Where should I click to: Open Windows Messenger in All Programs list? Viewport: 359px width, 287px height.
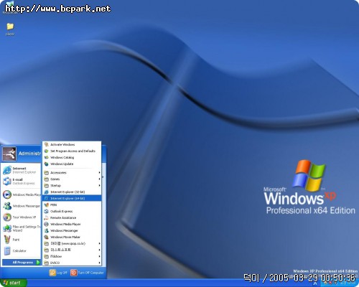[72, 231]
